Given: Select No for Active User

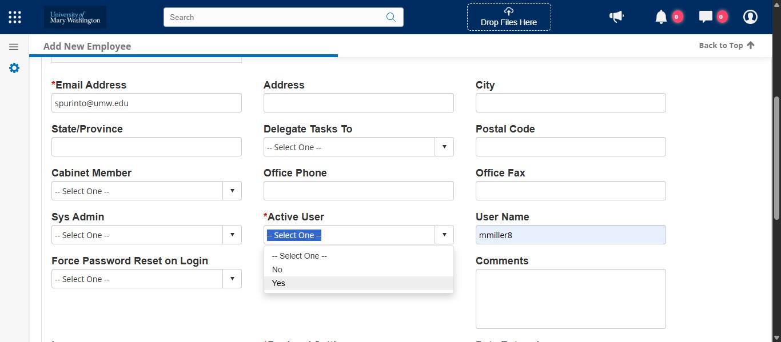Looking at the screenshot, I should pyautogui.click(x=277, y=269).
